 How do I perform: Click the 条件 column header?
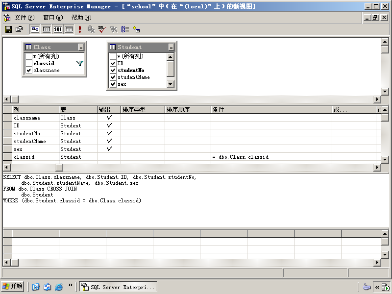271,109
